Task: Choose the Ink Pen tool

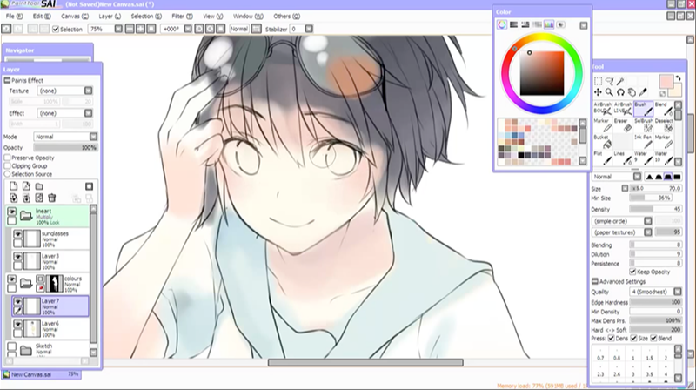Action: tap(644, 142)
